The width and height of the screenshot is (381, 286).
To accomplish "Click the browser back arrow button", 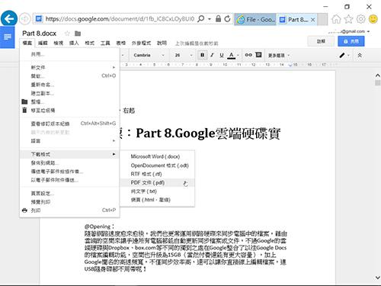I will pos(9,18).
